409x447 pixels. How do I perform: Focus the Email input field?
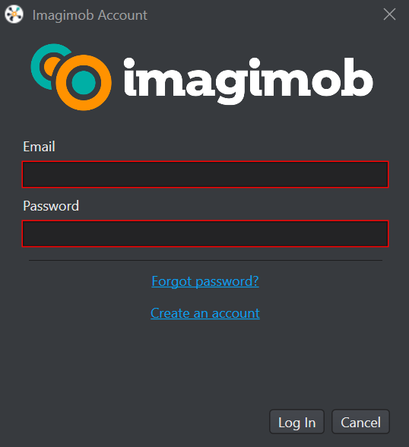205,175
